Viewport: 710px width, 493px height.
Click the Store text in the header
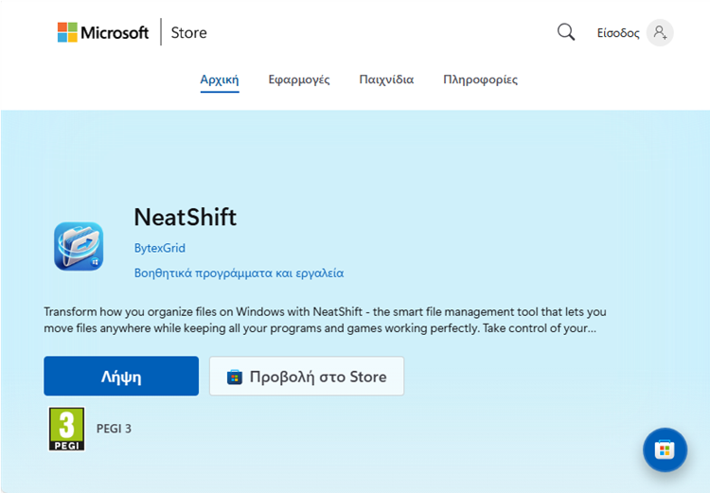(x=188, y=32)
